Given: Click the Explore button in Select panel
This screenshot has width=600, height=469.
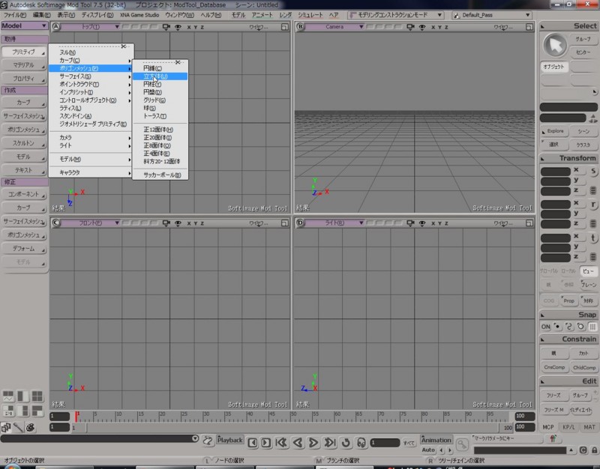Looking at the screenshot, I should (x=555, y=131).
